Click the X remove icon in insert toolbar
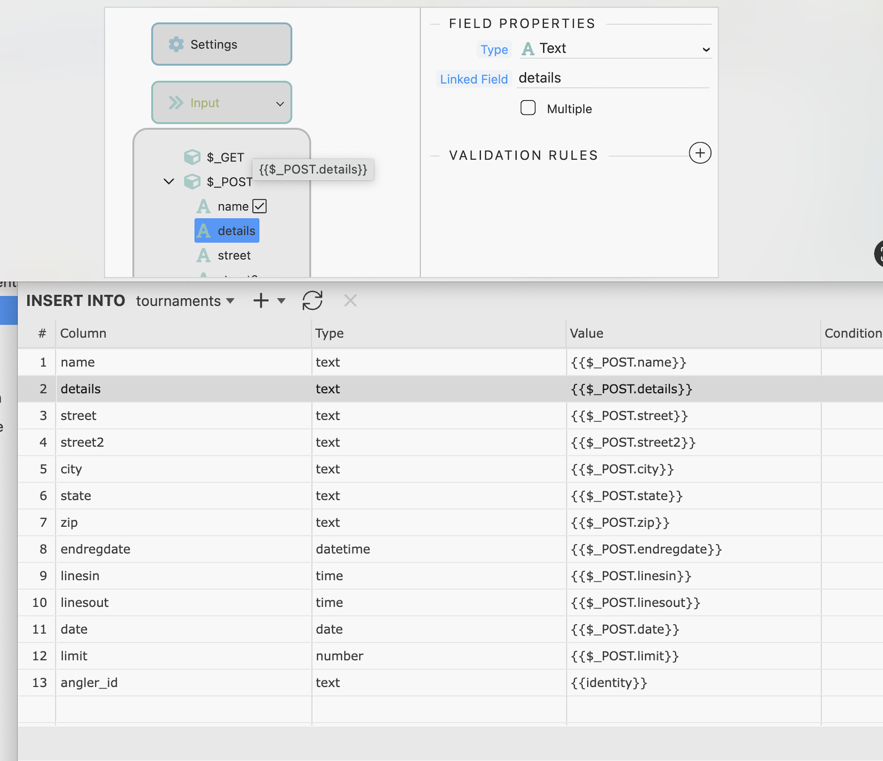 (350, 301)
